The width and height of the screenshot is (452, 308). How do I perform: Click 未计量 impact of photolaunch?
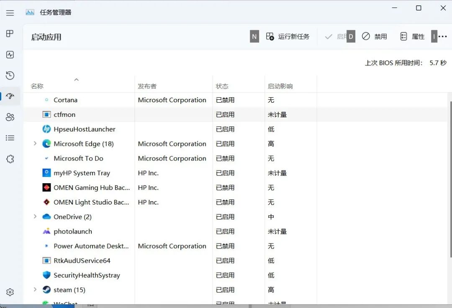(x=277, y=231)
